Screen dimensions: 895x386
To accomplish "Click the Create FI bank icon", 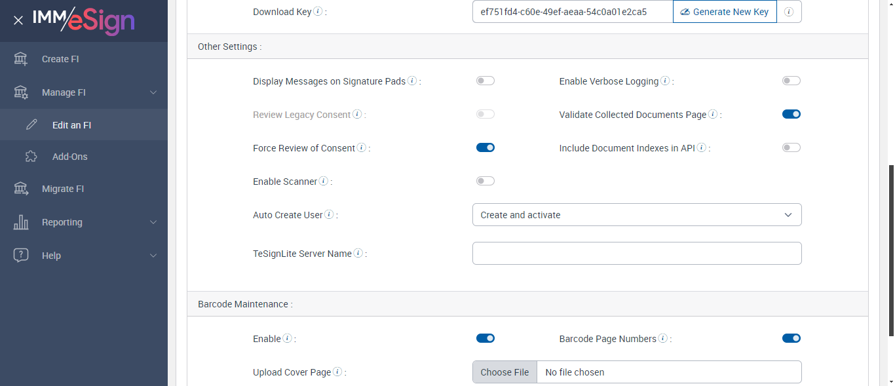I will pyautogui.click(x=21, y=59).
